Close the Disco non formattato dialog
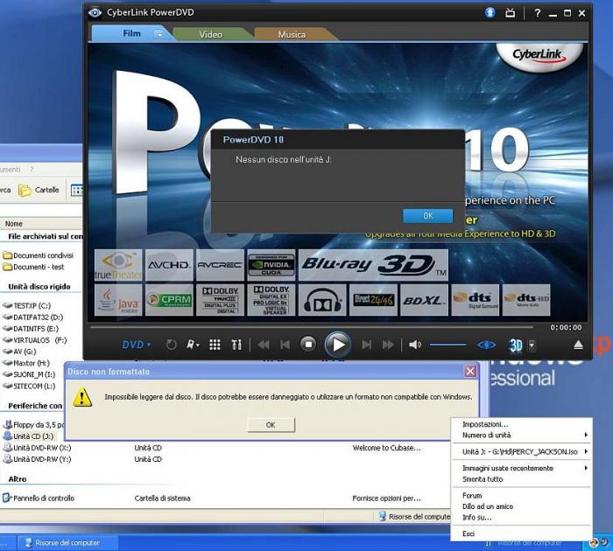Viewport: 613px width, 551px height. click(x=470, y=372)
